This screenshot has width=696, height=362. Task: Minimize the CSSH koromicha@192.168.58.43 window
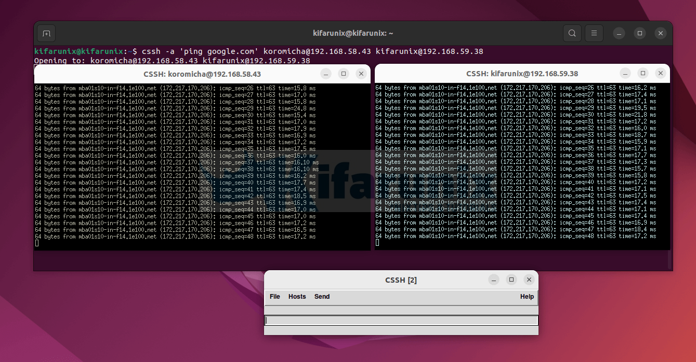[326, 74]
